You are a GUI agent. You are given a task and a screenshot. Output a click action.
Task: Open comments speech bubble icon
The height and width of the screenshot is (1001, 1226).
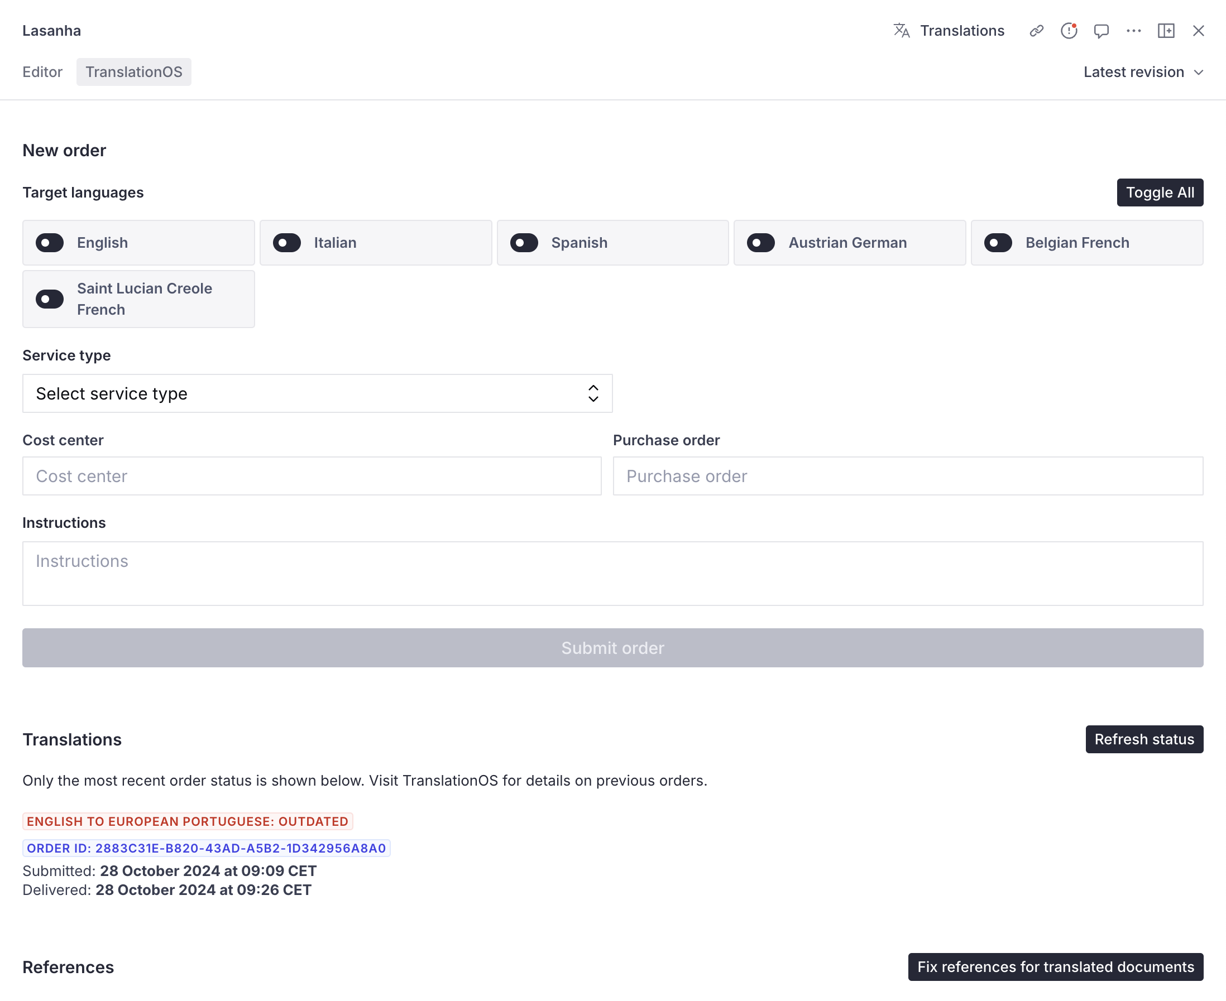point(1102,31)
